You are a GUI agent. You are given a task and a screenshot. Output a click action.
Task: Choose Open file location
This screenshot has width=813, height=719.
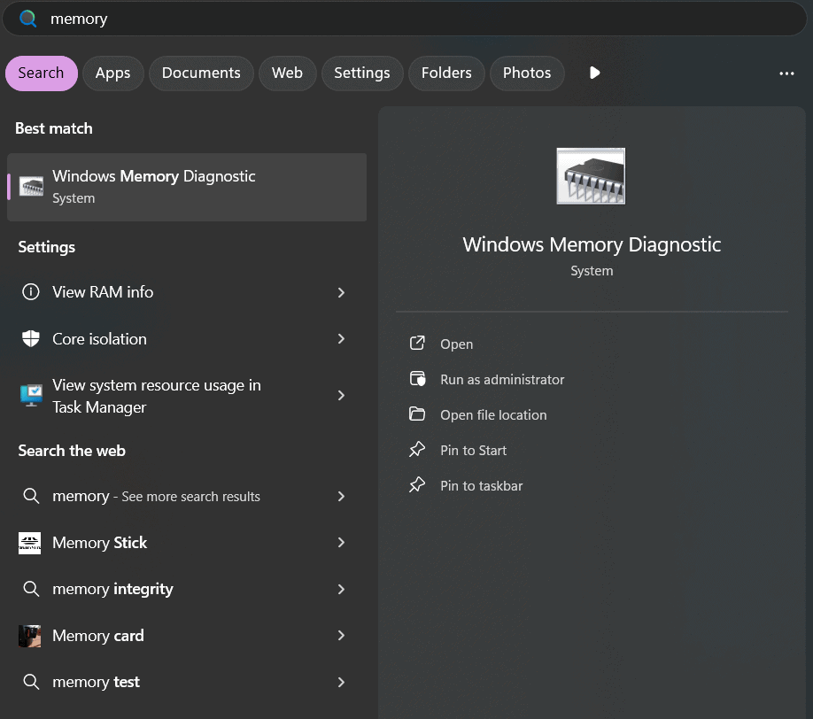coord(493,415)
